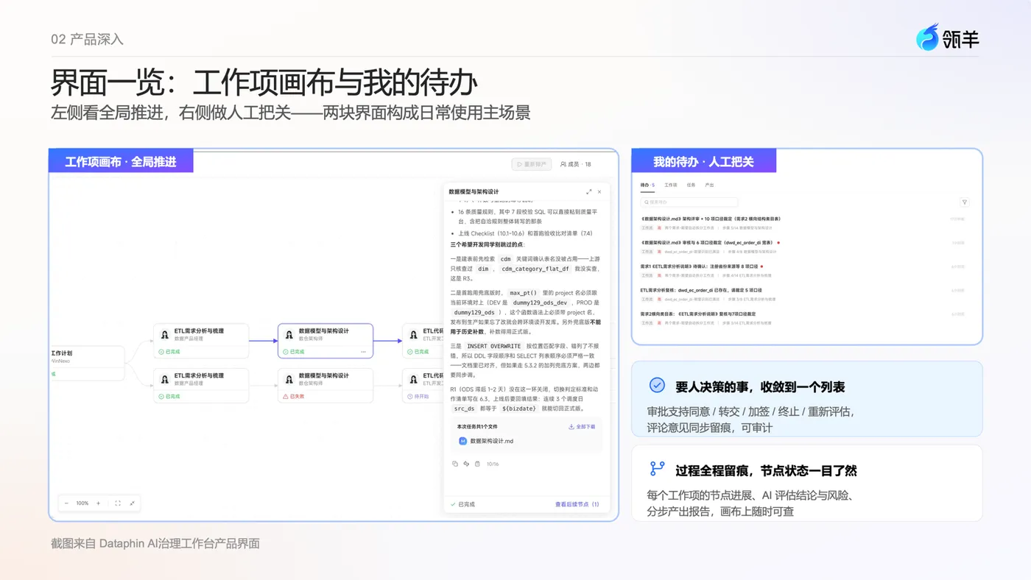Click the M file icon of 数据架构设计.md
This screenshot has width=1031, height=580.
coord(462,441)
